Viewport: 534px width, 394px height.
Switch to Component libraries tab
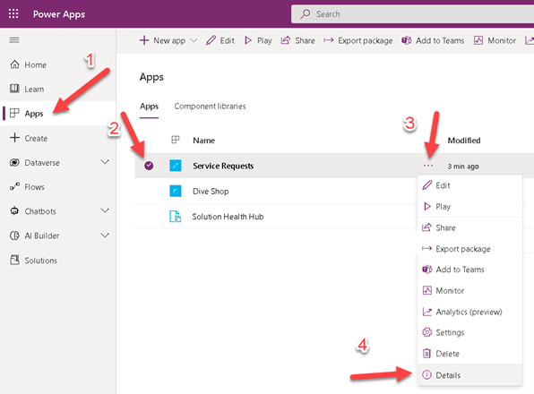[211, 107]
